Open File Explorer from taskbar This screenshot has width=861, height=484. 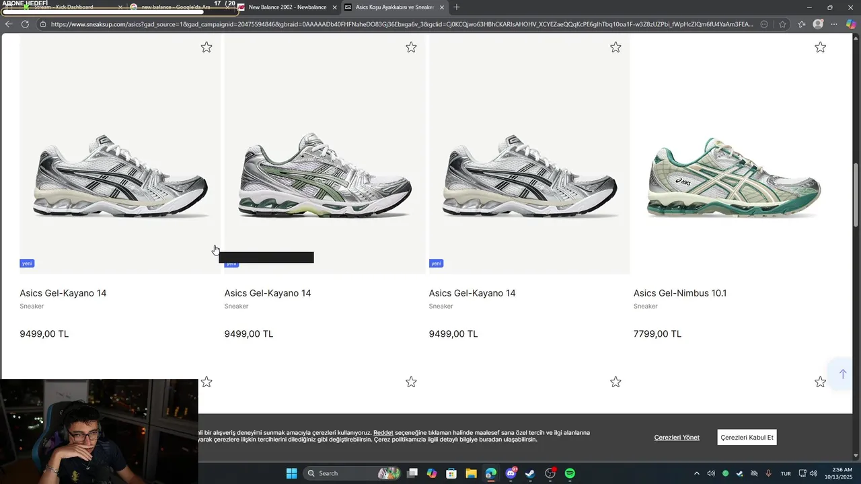pyautogui.click(x=471, y=473)
